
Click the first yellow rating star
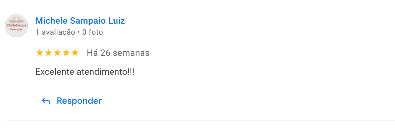tap(40, 53)
